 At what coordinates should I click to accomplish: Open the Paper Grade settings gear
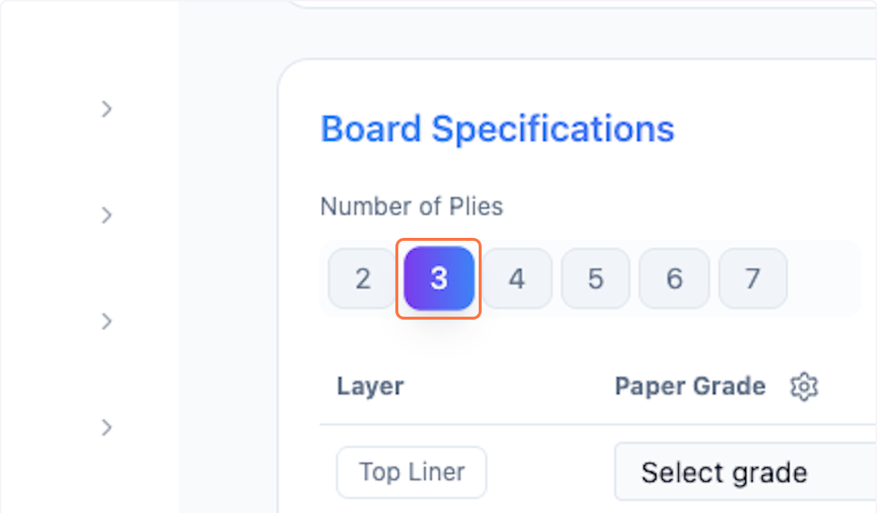[x=804, y=386]
